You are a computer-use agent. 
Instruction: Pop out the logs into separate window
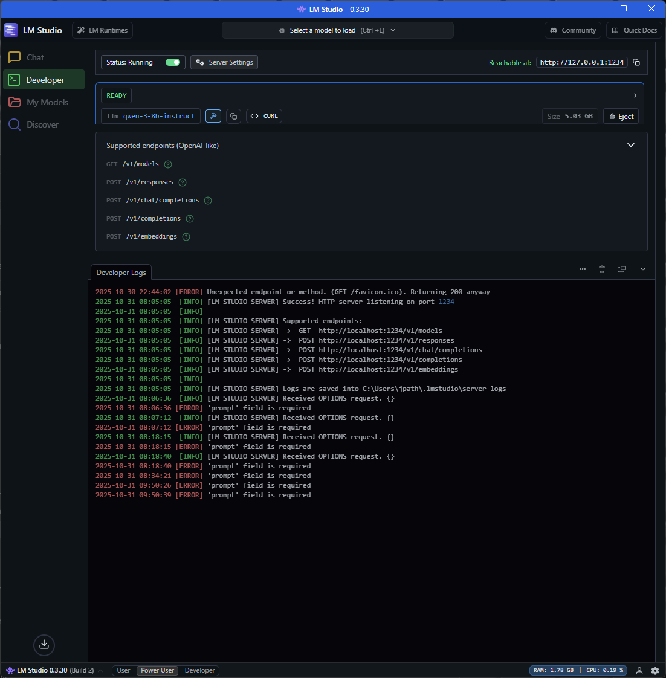tap(621, 269)
